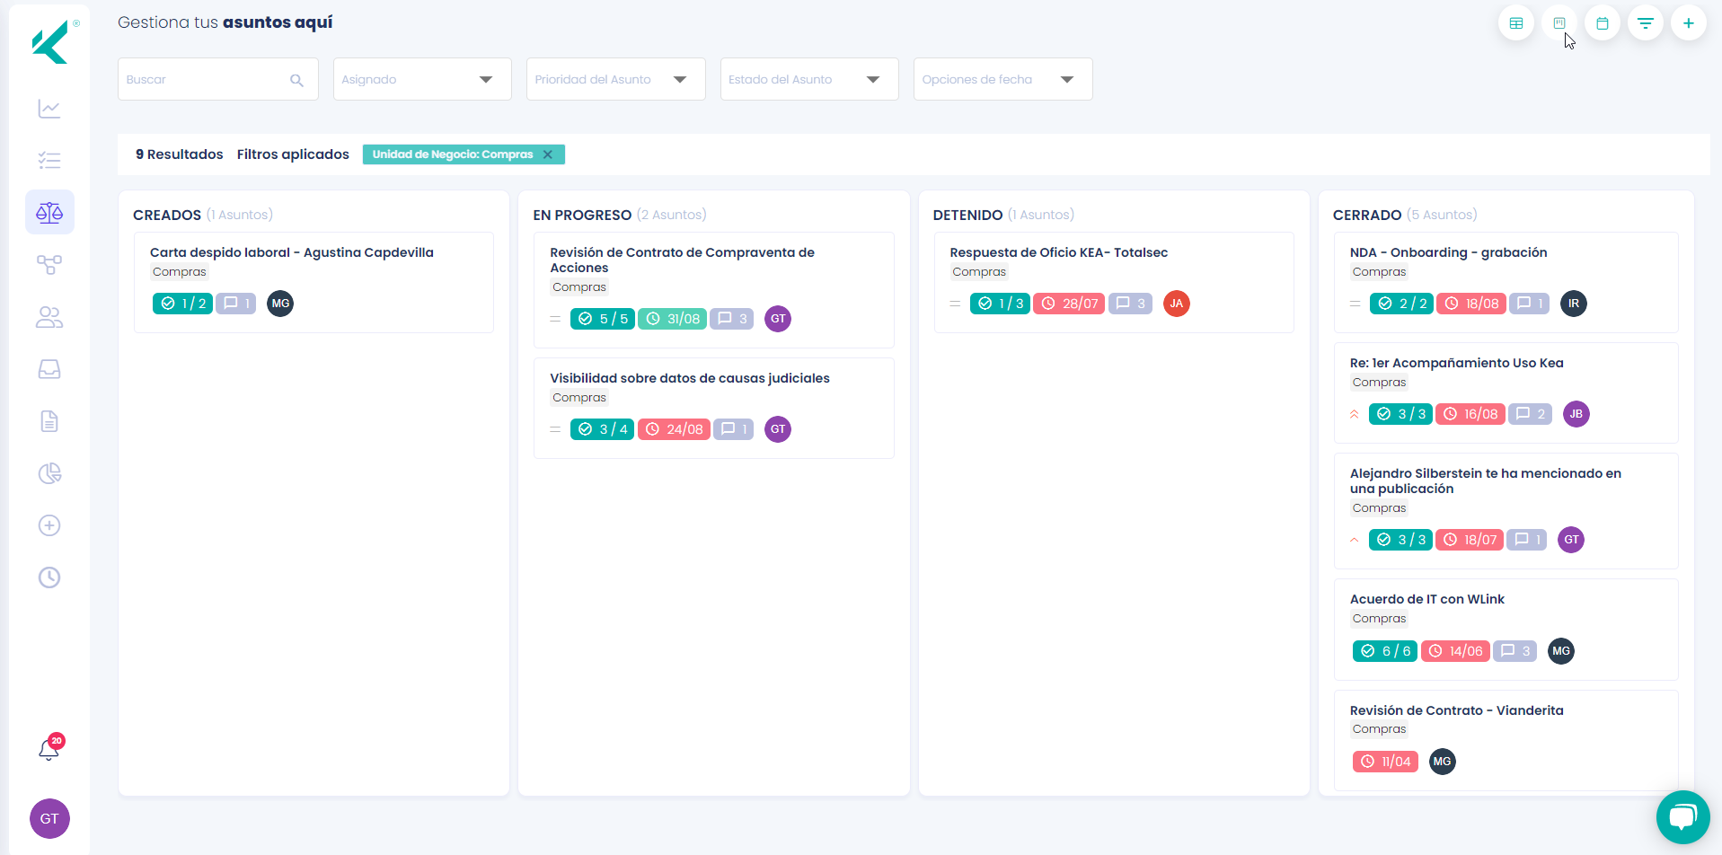The height and width of the screenshot is (855, 1722).
Task: Switch to kanban board view
Action: coord(1560,22)
